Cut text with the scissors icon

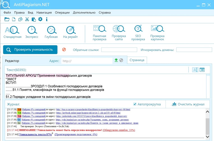coord(27,19)
